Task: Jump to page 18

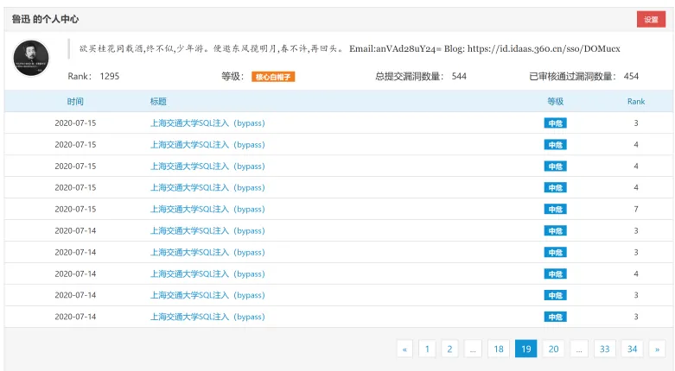Action: [x=499, y=349]
